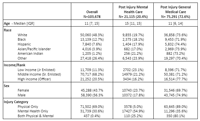Image resolution: width=200 pixels, height=121 pixels.
Task: Select the American Indian row label
Action: click(x=30, y=53)
